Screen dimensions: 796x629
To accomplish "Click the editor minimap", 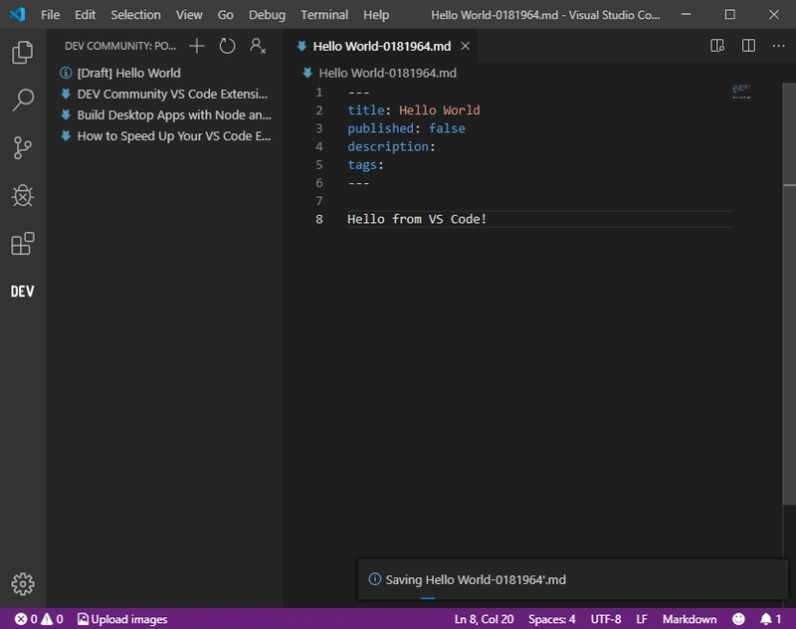I will [741, 91].
